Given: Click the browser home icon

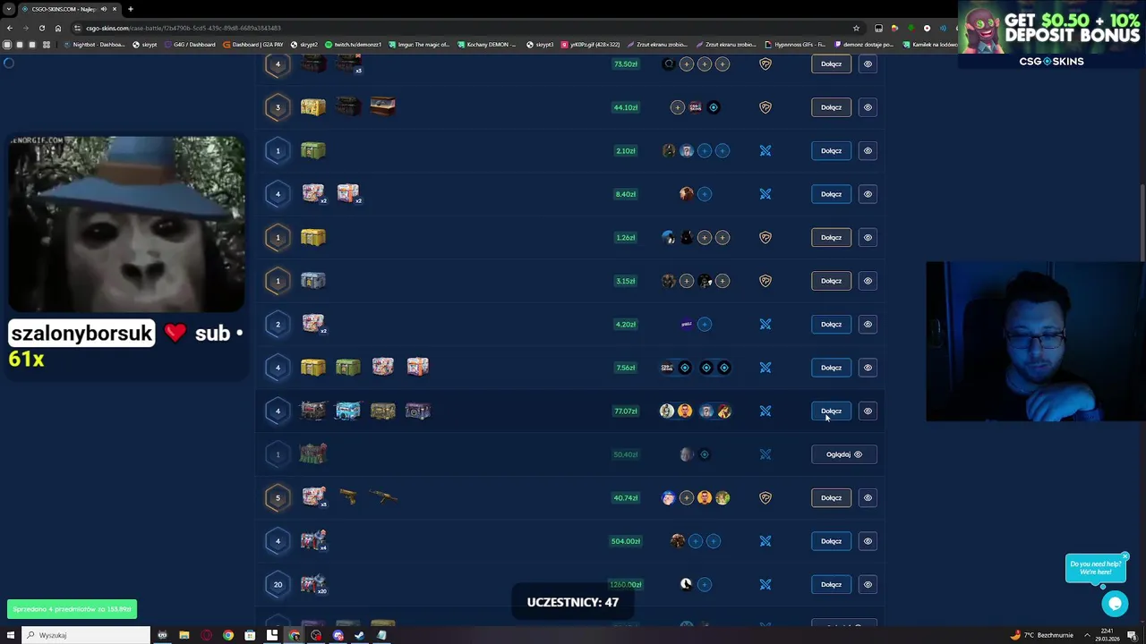Looking at the screenshot, I should click(58, 28).
